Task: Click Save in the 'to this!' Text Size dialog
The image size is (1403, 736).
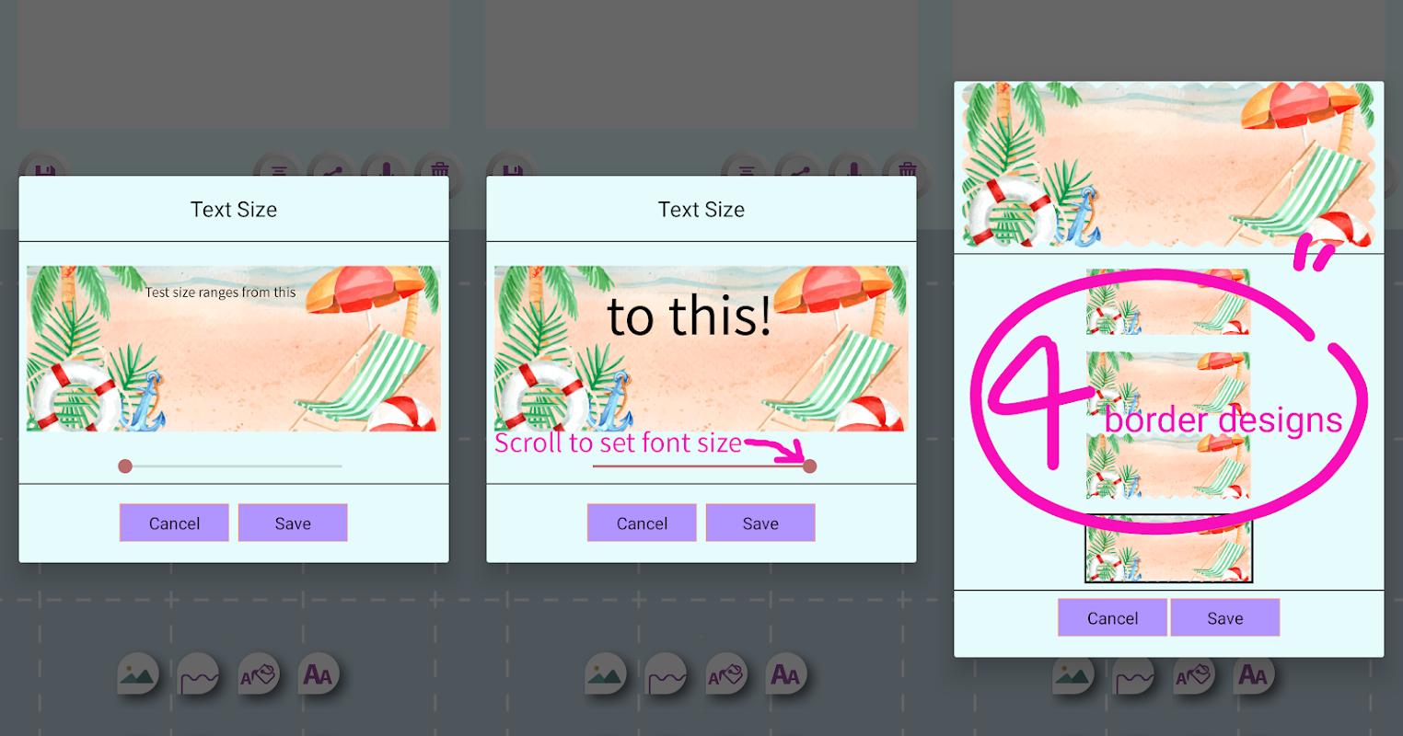Action: (760, 523)
